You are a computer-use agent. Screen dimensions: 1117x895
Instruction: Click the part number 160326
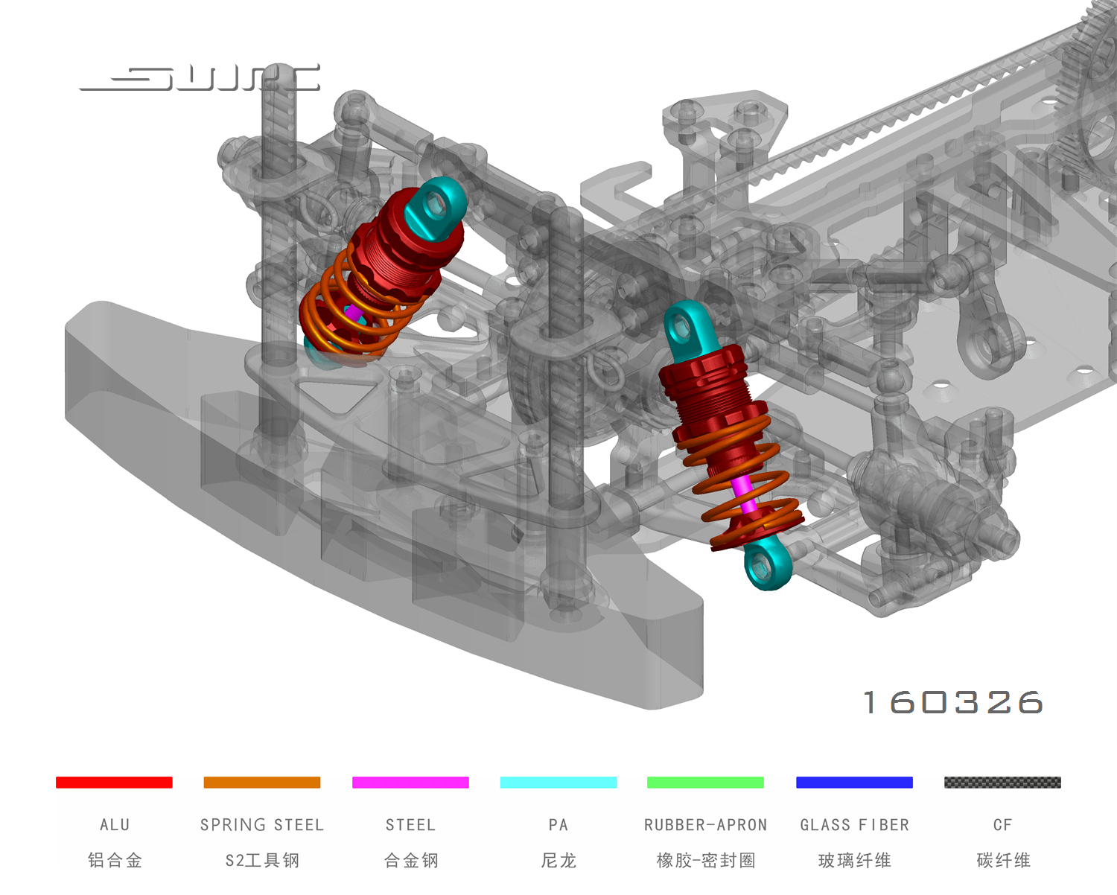click(x=953, y=702)
